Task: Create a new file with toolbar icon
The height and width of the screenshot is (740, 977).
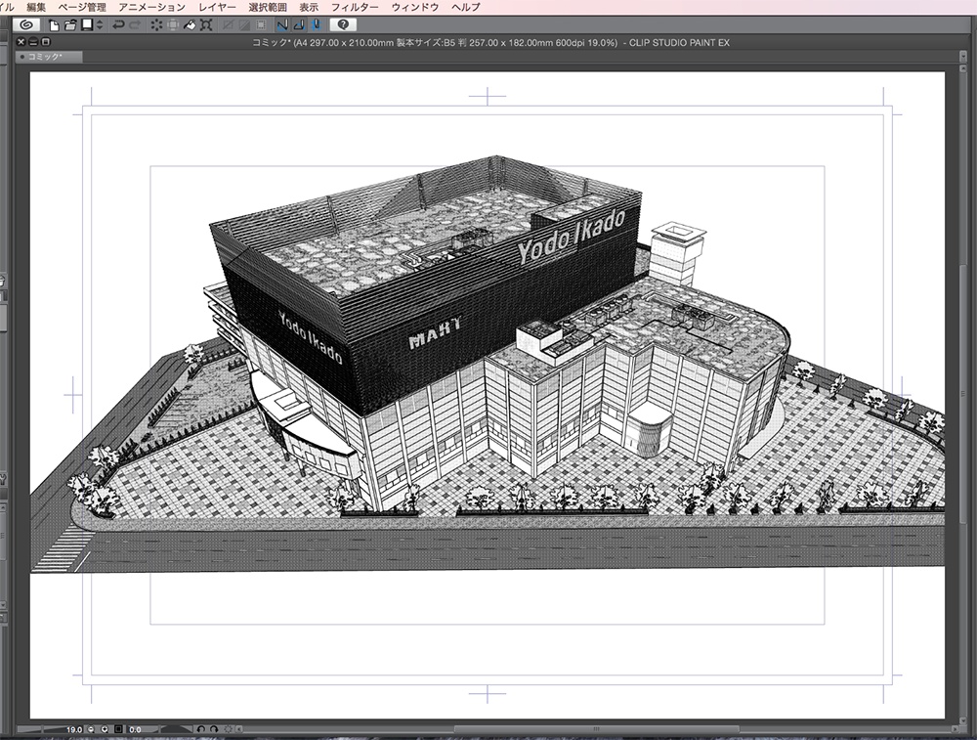Action: (55, 24)
